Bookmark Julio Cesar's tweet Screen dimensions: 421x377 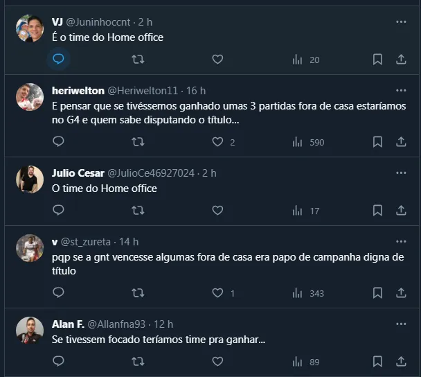(x=377, y=210)
